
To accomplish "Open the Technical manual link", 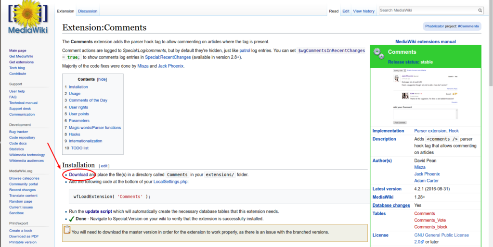I will pyautogui.click(x=23, y=103).
